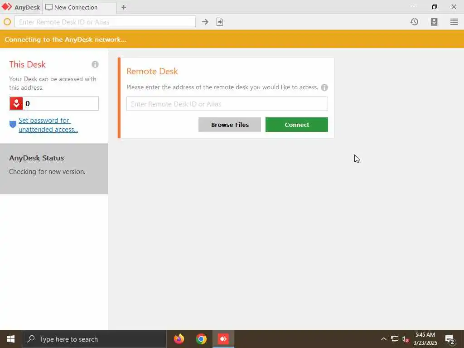Open Firefox from the taskbar

click(x=179, y=339)
